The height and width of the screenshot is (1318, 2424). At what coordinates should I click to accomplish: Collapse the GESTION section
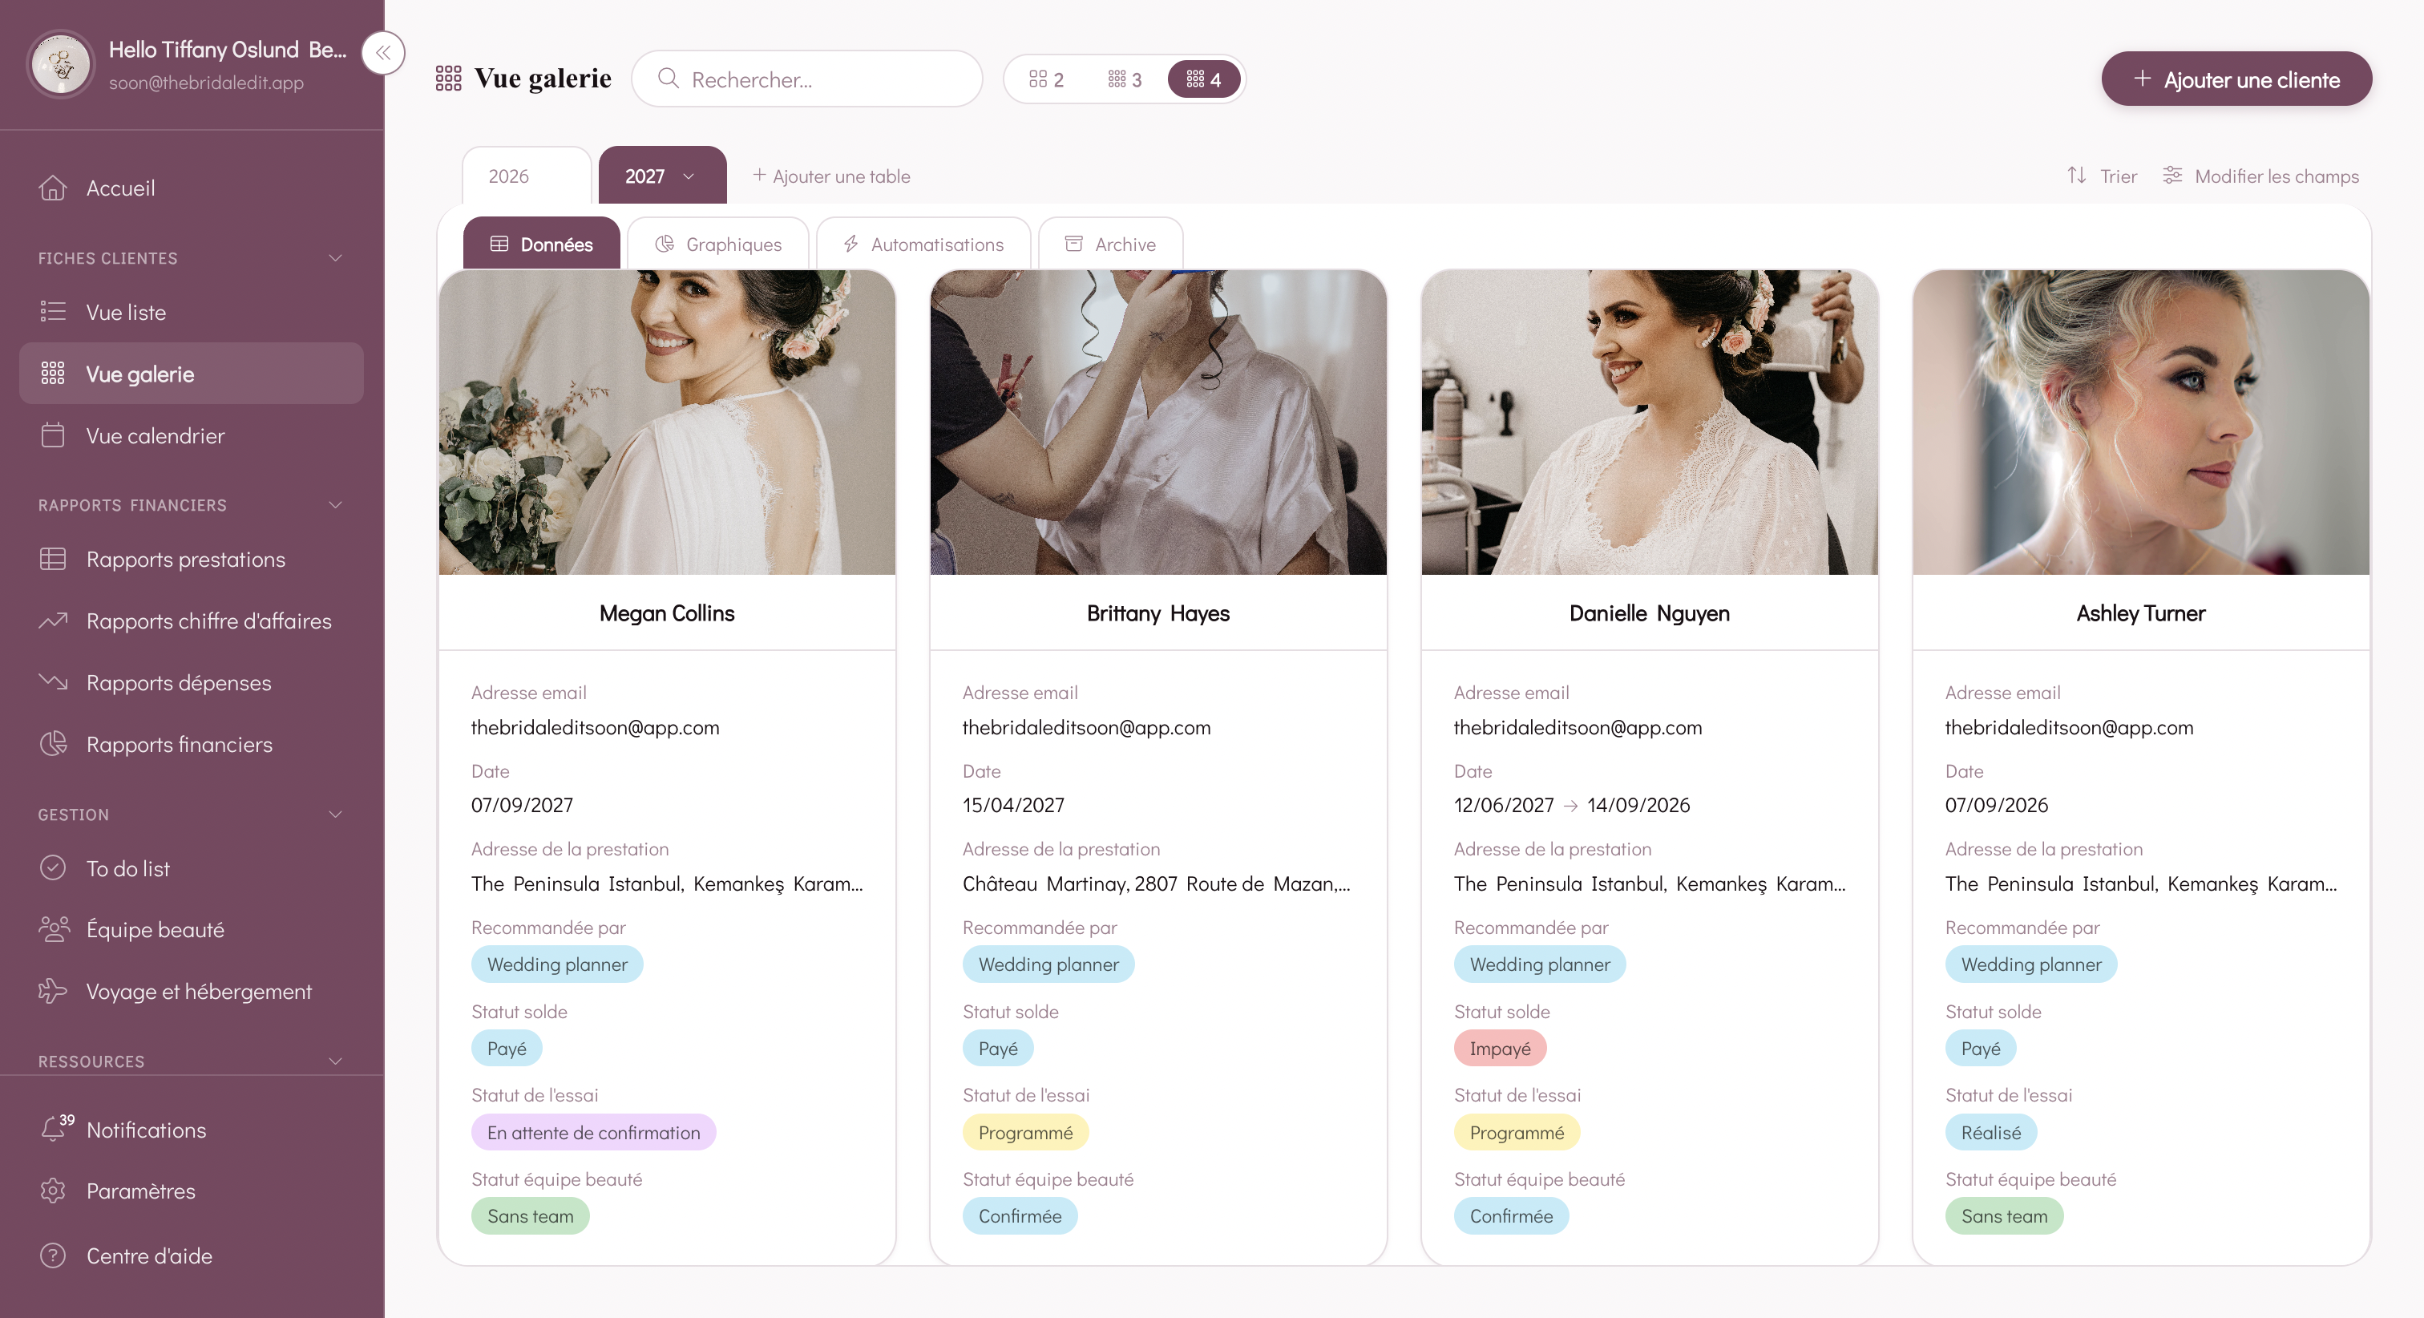click(x=335, y=815)
